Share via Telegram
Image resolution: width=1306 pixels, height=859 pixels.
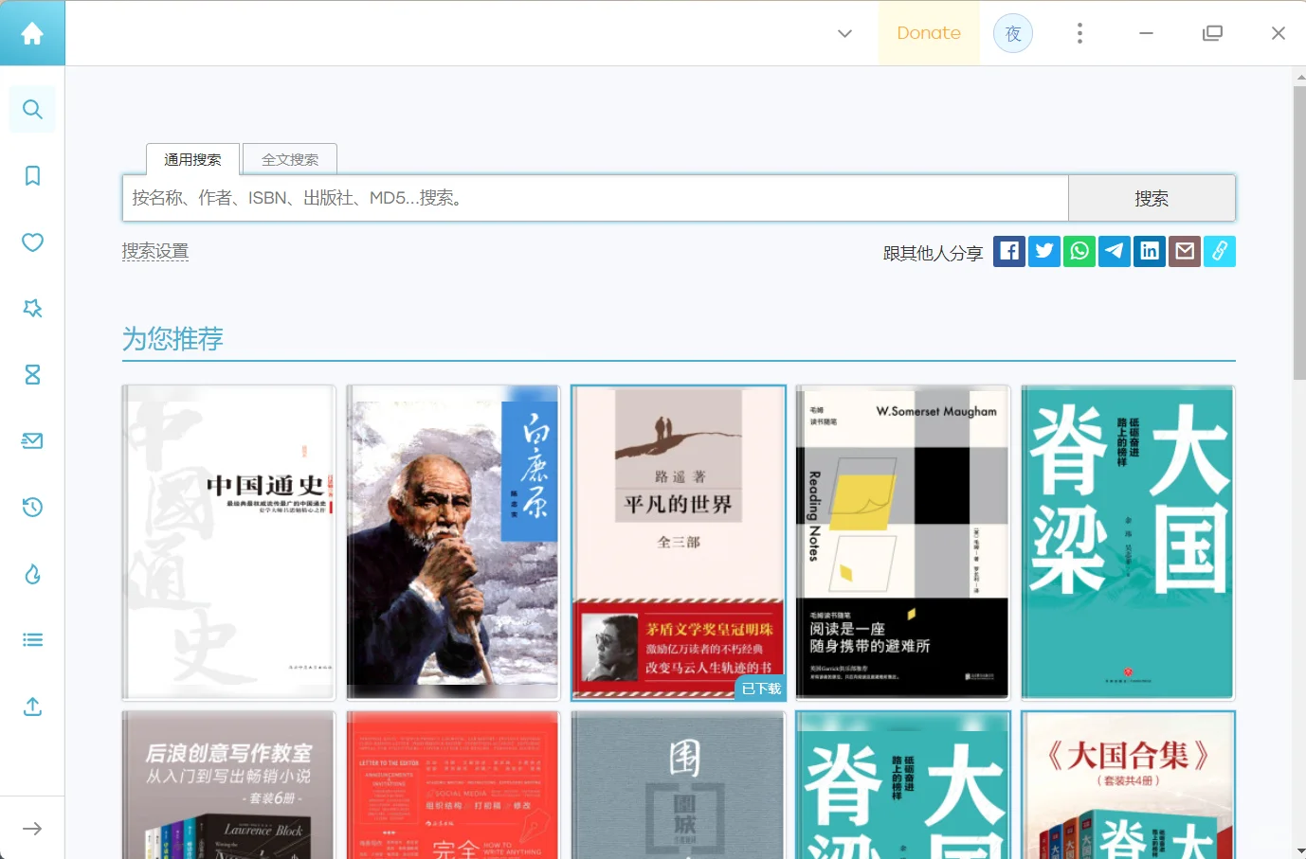click(1115, 251)
